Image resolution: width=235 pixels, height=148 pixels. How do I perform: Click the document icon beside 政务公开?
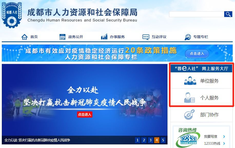62,37
